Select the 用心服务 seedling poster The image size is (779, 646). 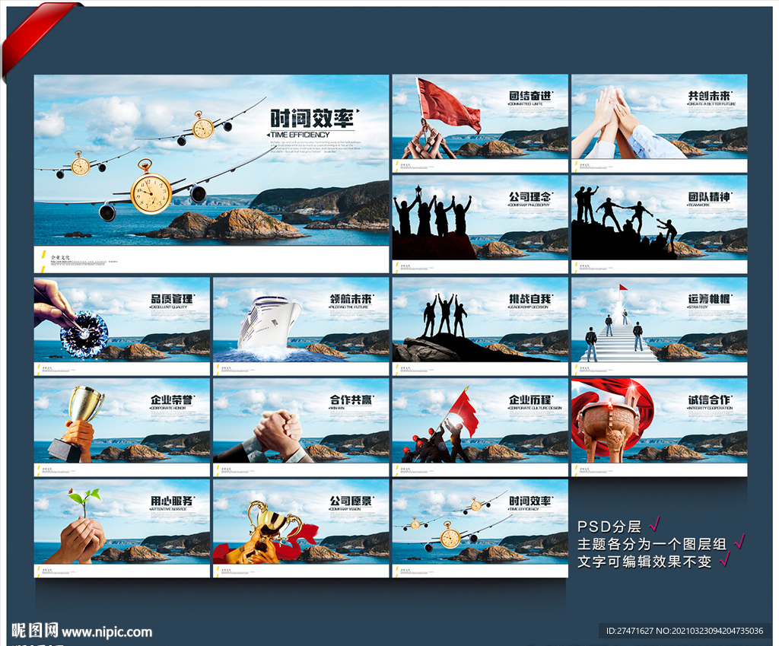(122, 528)
